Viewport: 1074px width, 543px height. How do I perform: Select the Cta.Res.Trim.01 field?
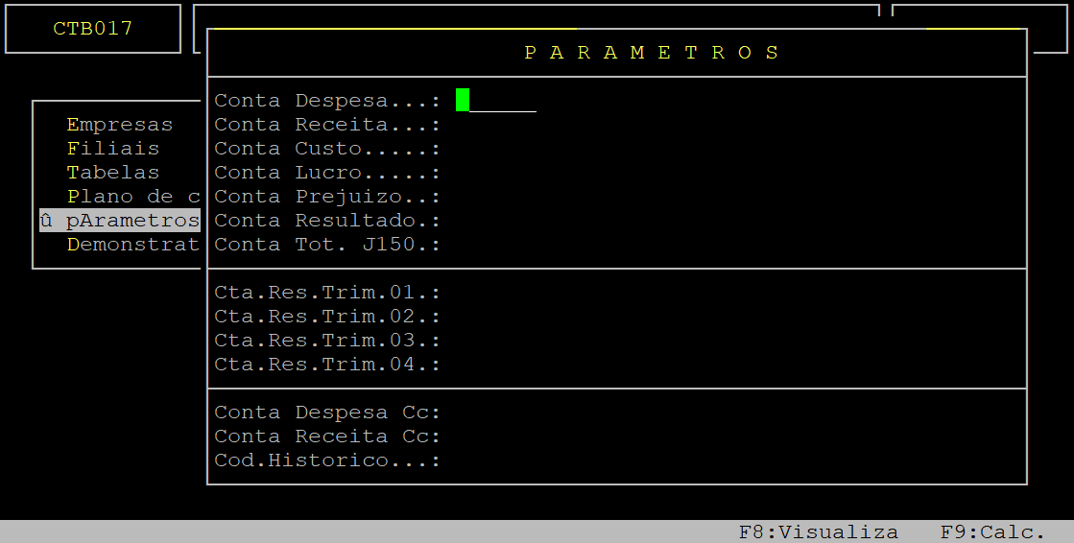pyautogui.click(x=496, y=293)
